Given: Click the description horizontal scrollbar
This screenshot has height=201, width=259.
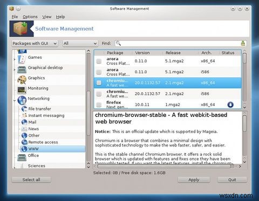Looking at the screenshot, I should tap(164, 167).
